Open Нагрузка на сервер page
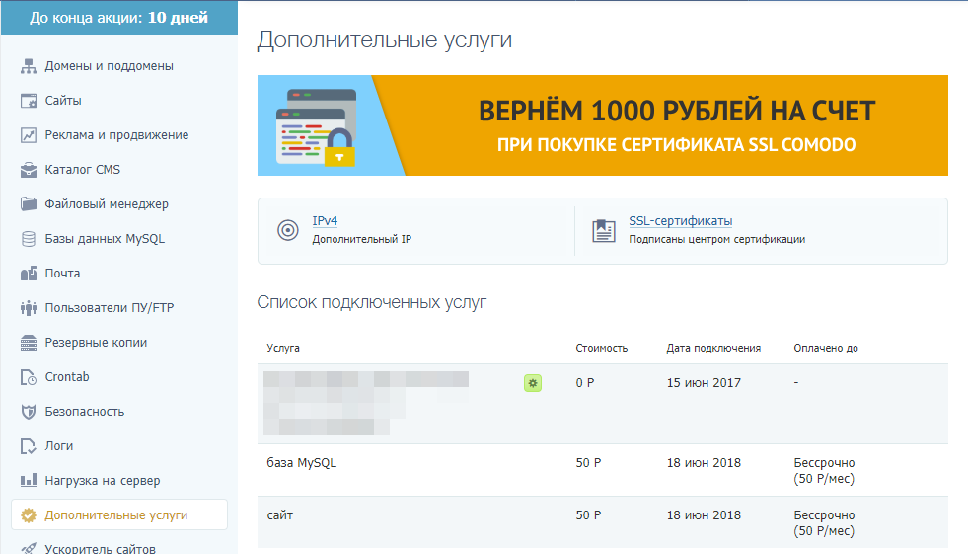Viewport: 968px width, 554px height. click(102, 481)
